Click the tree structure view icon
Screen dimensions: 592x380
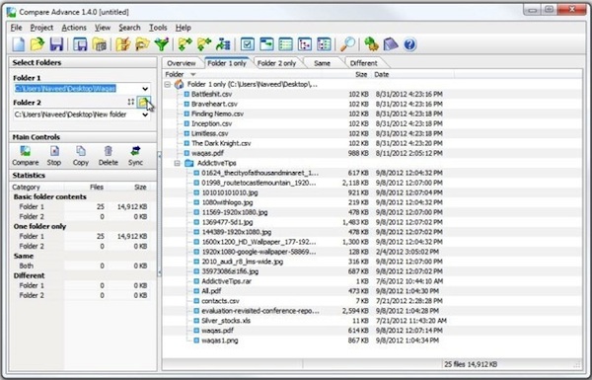(305, 44)
